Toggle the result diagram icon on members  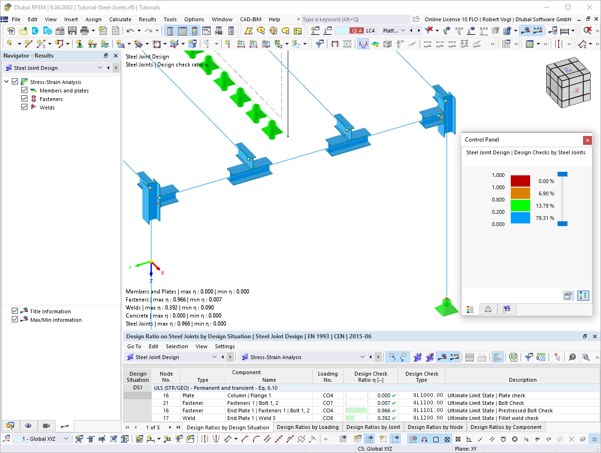click(363, 44)
